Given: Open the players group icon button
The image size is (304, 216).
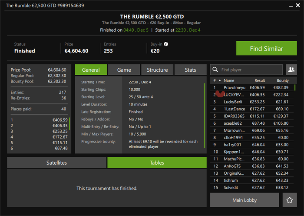Looking at the screenshot, I should pyautogui.click(x=291, y=70).
